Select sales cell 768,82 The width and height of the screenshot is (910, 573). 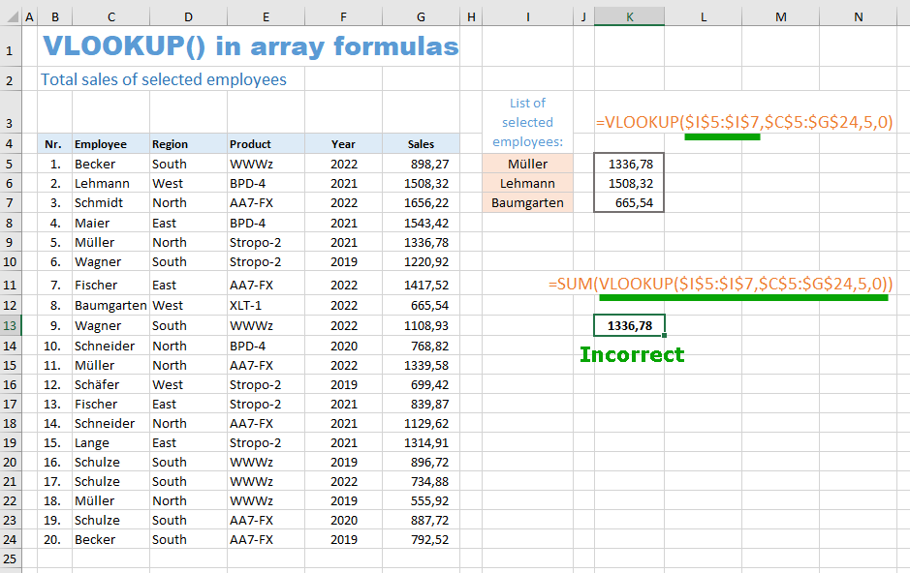pyautogui.click(x=421, y=346)
